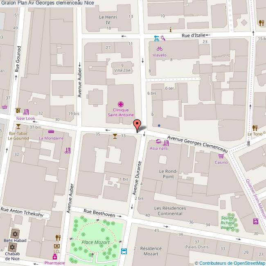Click the Beht Habad synagogue star icon
The image size is (266, 266).
click(15, 234)
